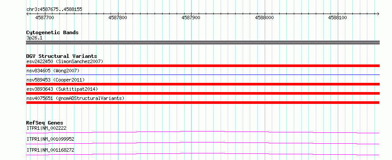Click the 3p26.1 band label
The height and width of the screenshot is (160, 392).
point(34,38)
